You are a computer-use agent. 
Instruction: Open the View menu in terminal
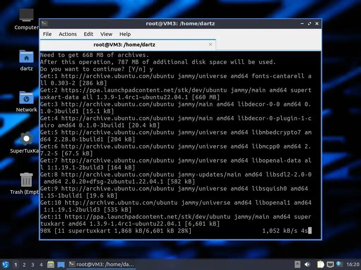coord(106,34)
